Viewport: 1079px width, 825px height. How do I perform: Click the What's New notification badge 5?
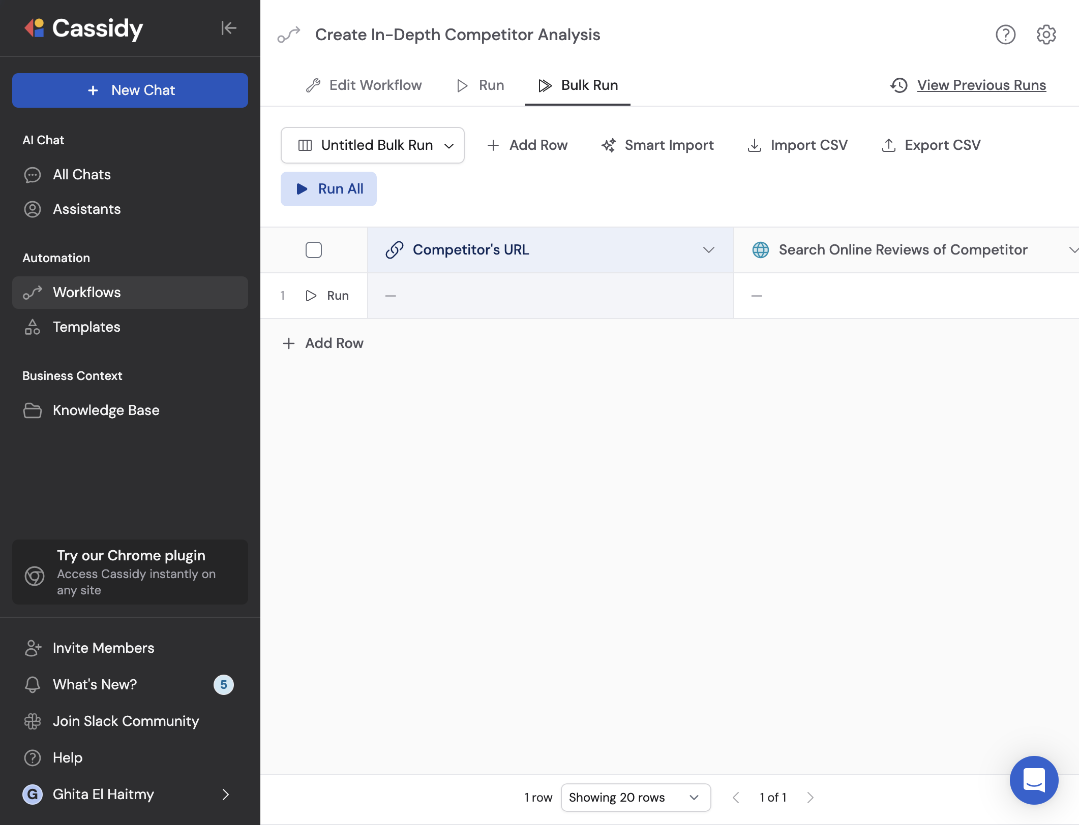[224, 684]
